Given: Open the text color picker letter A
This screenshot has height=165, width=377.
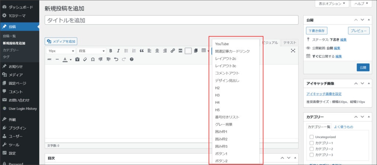Looking at the screenshot, I should [x=65, y=59].
